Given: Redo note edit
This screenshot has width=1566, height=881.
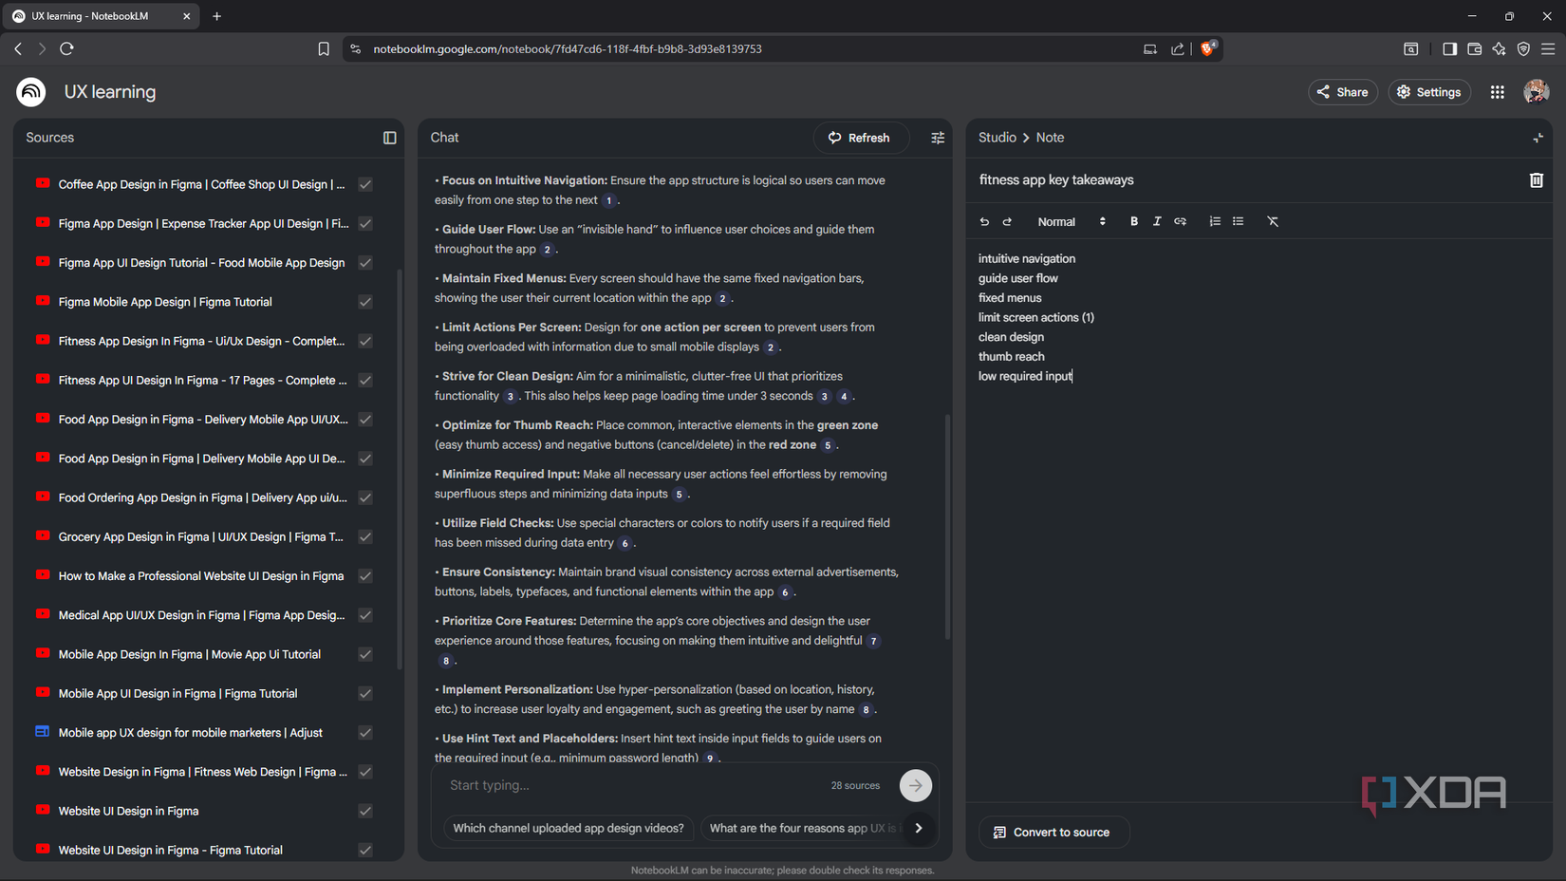Looking at the screenshot, I should [1007, 221].
